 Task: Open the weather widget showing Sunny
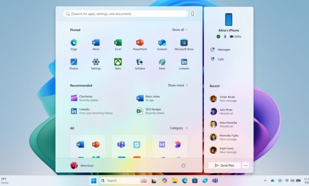coord(5,181)
